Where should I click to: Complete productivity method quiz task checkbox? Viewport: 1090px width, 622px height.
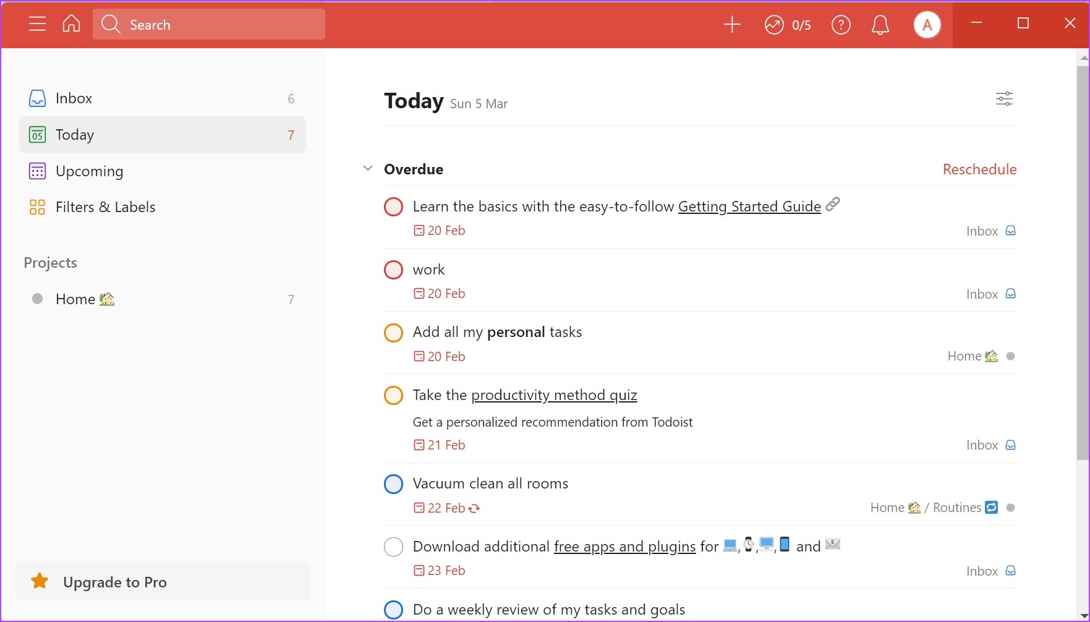[x=393, y=395]
